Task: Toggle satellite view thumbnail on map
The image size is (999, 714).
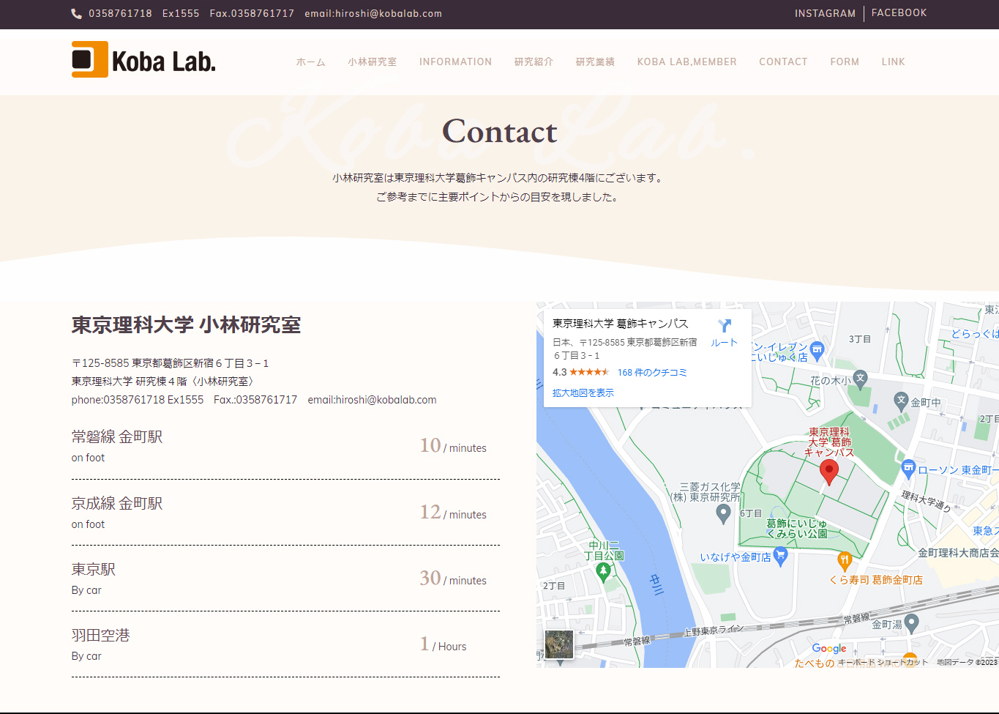Action: coord(559,644)
